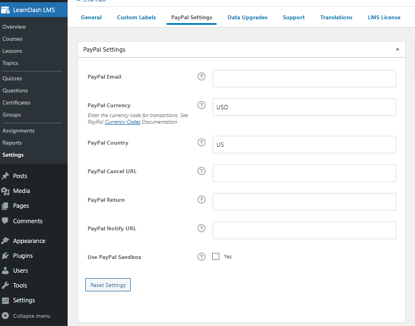Click into the PayPal Cancel URL field
This screenshot has width=415, height=326.
coord(305,173)
